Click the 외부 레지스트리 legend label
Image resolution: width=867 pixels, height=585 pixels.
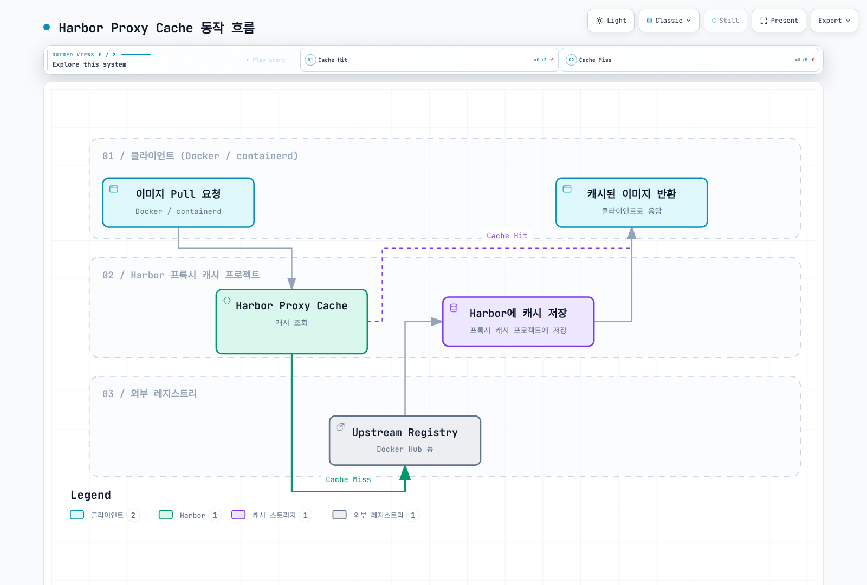pos(379,515)
